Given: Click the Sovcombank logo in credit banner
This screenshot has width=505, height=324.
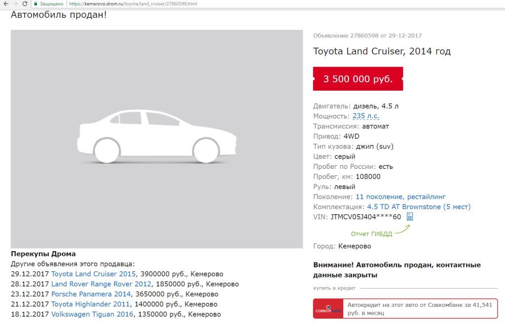Looking at the screenshot, I should tap(328, 309).
